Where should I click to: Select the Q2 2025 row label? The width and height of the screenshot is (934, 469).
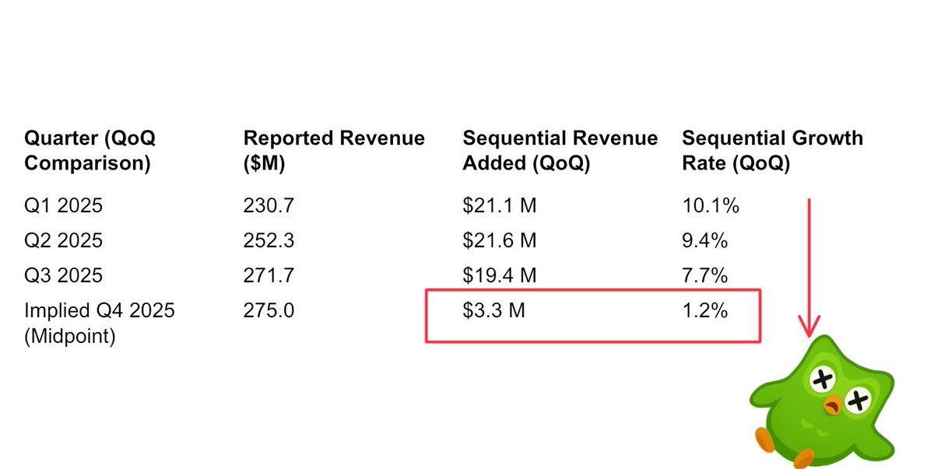coord(63,241)
